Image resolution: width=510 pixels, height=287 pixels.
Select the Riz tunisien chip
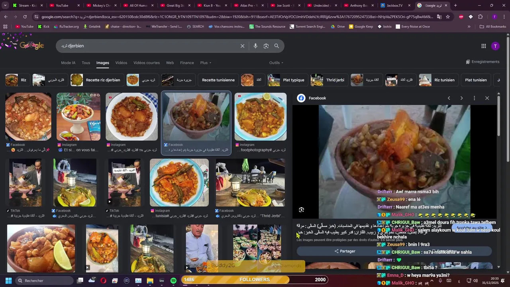coord(438,80)
